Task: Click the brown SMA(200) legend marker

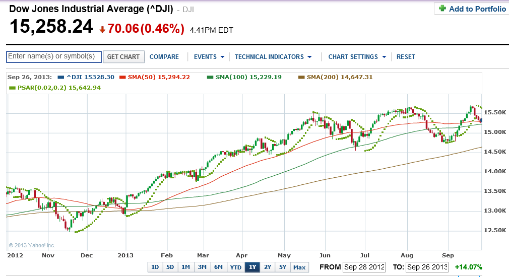Action: [301, 77]
